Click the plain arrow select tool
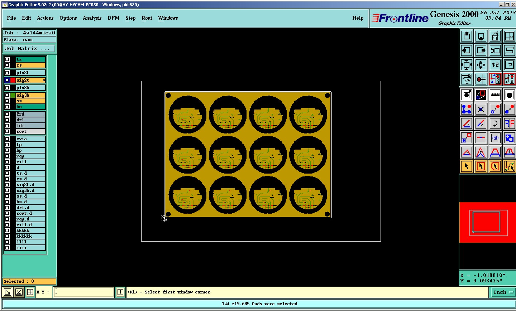The width and height of the screenshot is (516, 311). [x=467, y=166]
